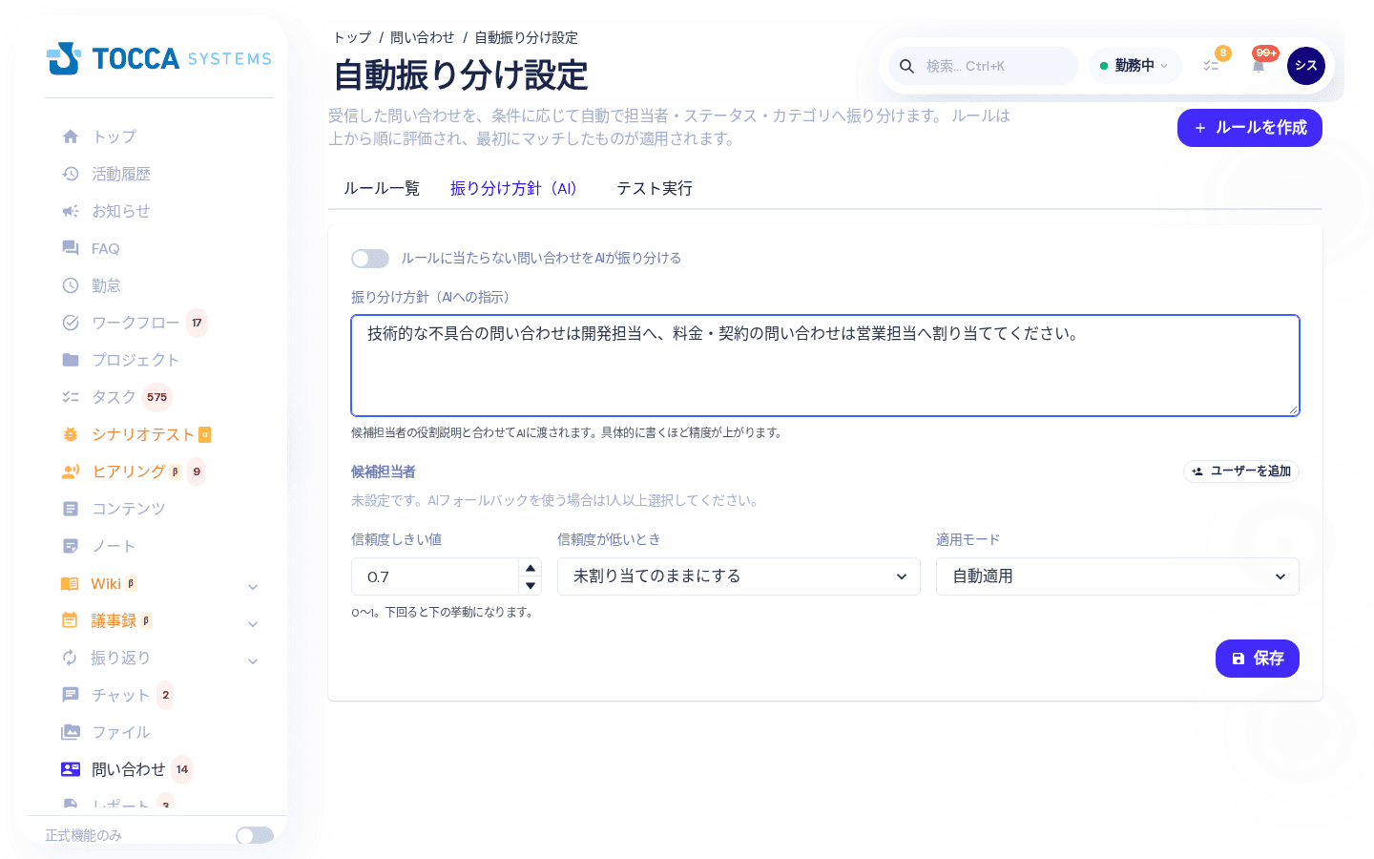1374x859 pixels.
Task: Open ファイル images icon
Action: (x=71, y=732)
